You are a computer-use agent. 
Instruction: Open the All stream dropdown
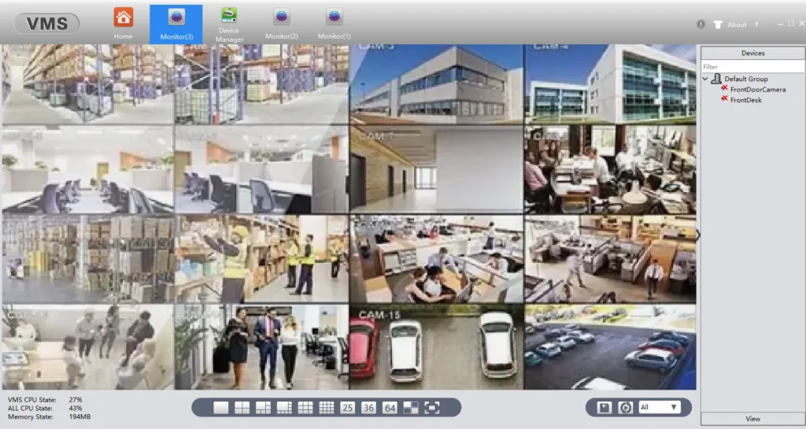[x=659, y=408]
